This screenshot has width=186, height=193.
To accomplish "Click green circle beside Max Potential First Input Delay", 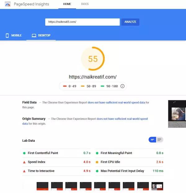I will coord(97,171).
